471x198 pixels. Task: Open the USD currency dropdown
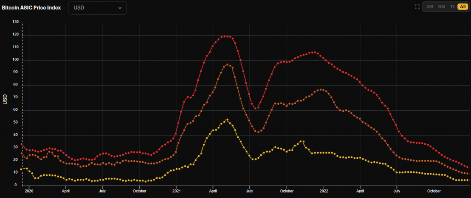tap(98, 8)
